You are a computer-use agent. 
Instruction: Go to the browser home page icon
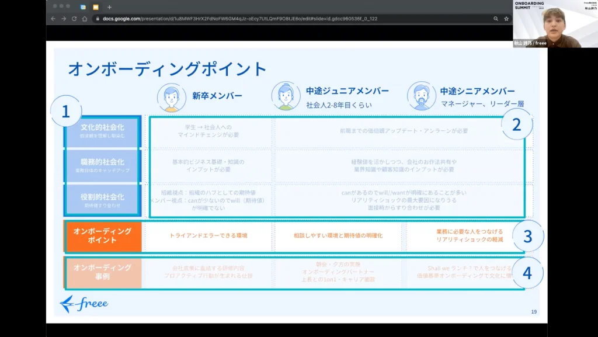tap(85, 19)
